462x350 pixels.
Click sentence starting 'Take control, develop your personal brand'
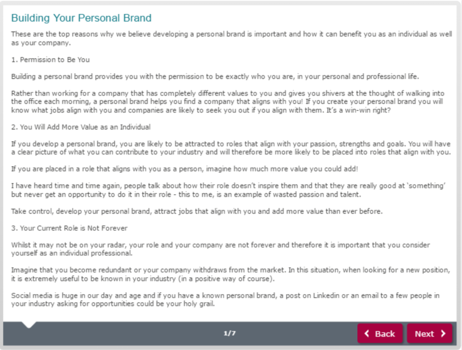(197, 211)
